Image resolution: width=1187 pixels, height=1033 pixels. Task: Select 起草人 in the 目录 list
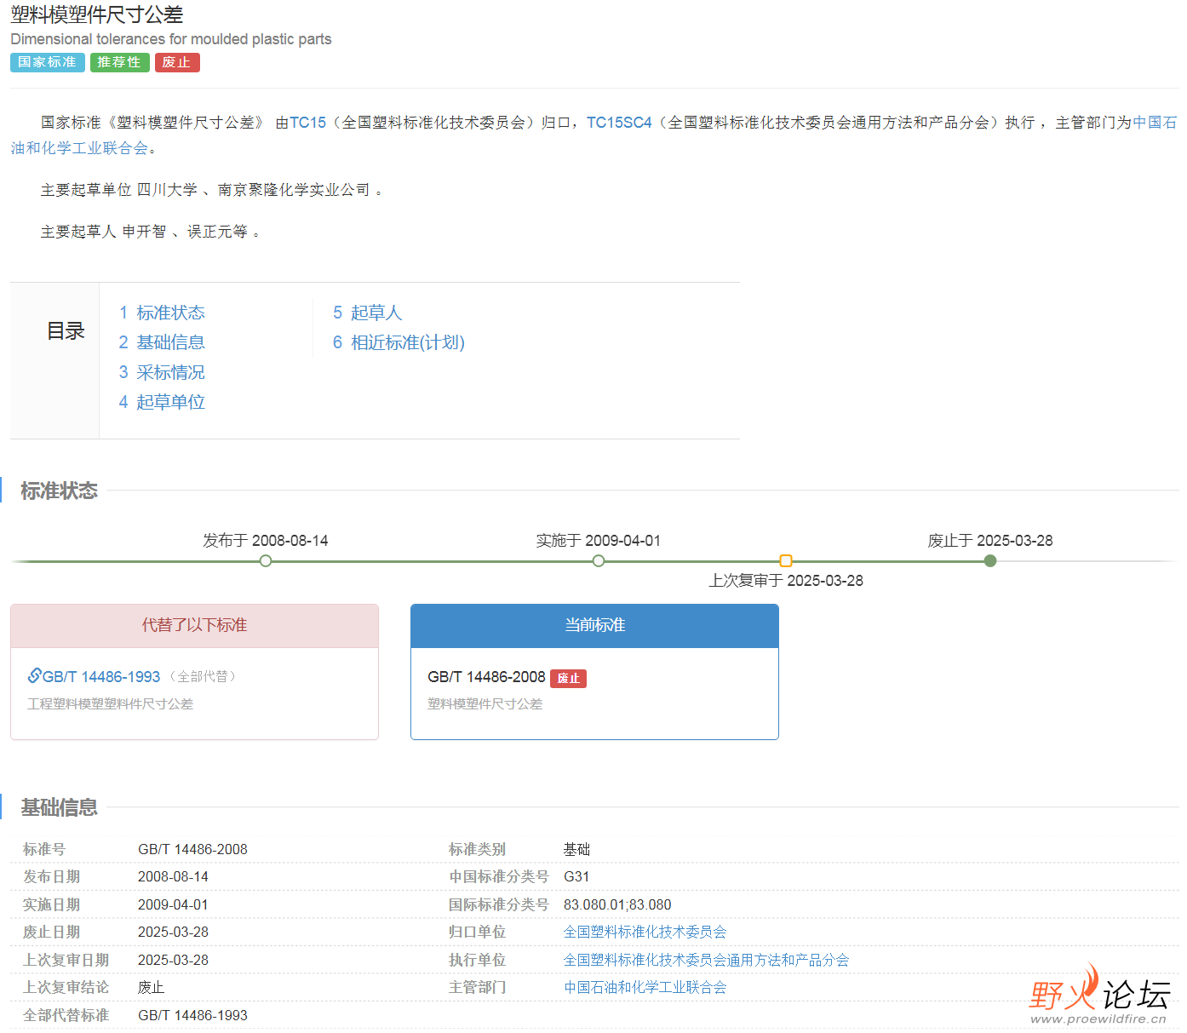pos(376,313)
